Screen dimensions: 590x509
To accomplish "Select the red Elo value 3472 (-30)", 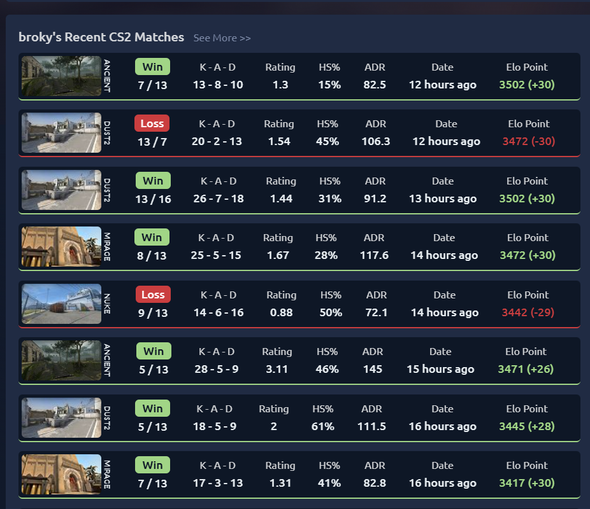I will click(x=529, y=141).
